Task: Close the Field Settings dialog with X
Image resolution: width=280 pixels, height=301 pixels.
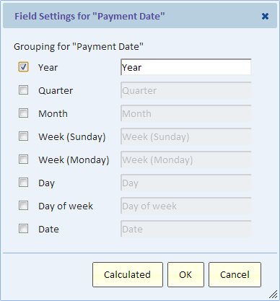Action: 265,17
